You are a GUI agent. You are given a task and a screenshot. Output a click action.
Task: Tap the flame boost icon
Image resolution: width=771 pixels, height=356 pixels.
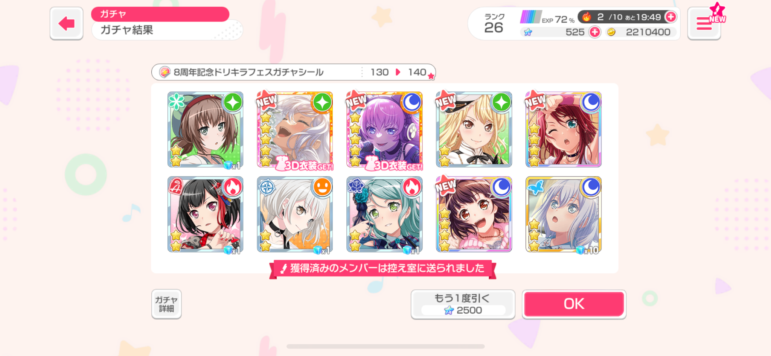click(587, 17)
